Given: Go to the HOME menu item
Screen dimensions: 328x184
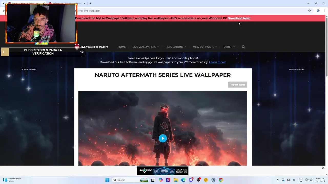Looking at the screenshot, I should [122, 47].
